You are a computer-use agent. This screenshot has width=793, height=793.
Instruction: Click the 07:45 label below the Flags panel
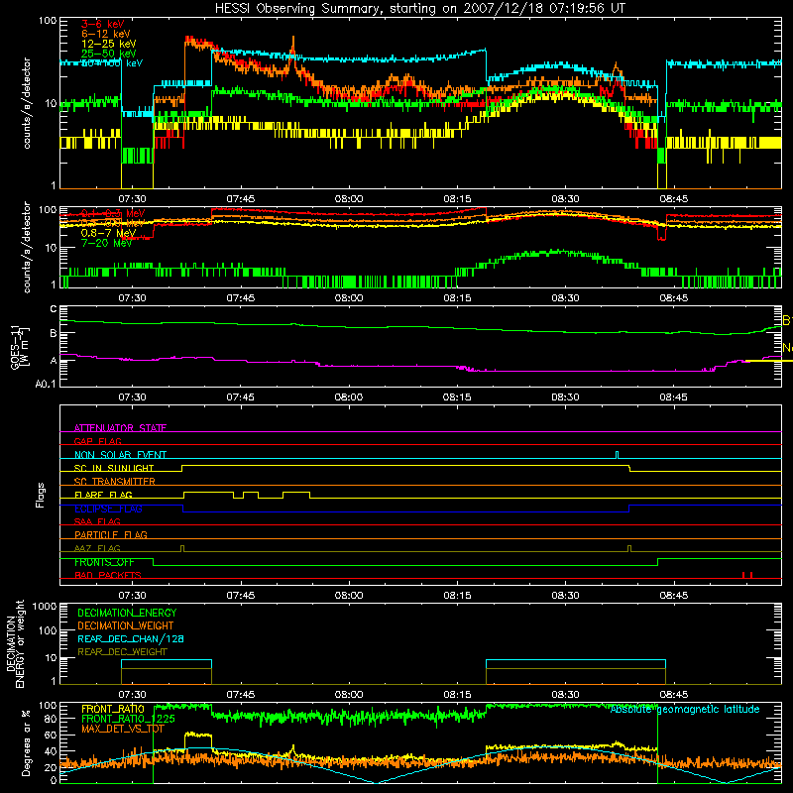point(240,596)
